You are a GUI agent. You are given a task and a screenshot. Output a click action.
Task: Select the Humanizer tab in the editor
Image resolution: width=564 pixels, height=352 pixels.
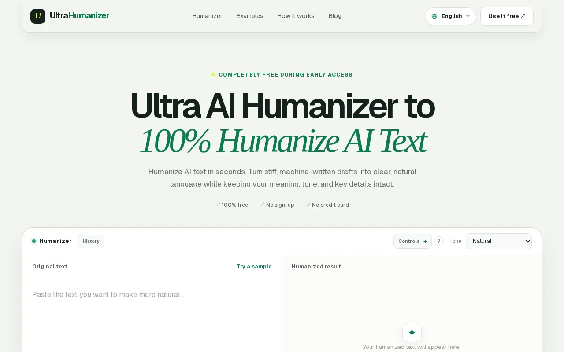coord(56,241)
